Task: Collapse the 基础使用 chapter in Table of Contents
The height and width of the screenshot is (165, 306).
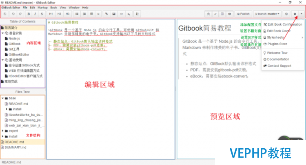Action: [2, 60]
